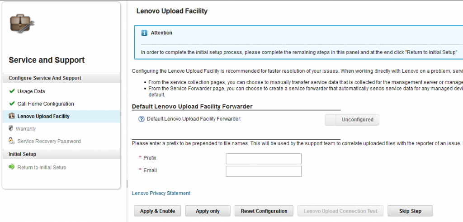Select Return to Initial Setup

(42, 167)
